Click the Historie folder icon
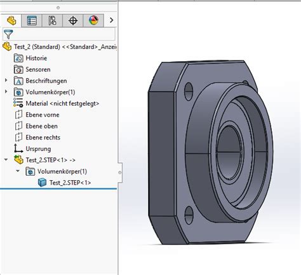Viewport: 301px width, 275px height. coord(18,58)
